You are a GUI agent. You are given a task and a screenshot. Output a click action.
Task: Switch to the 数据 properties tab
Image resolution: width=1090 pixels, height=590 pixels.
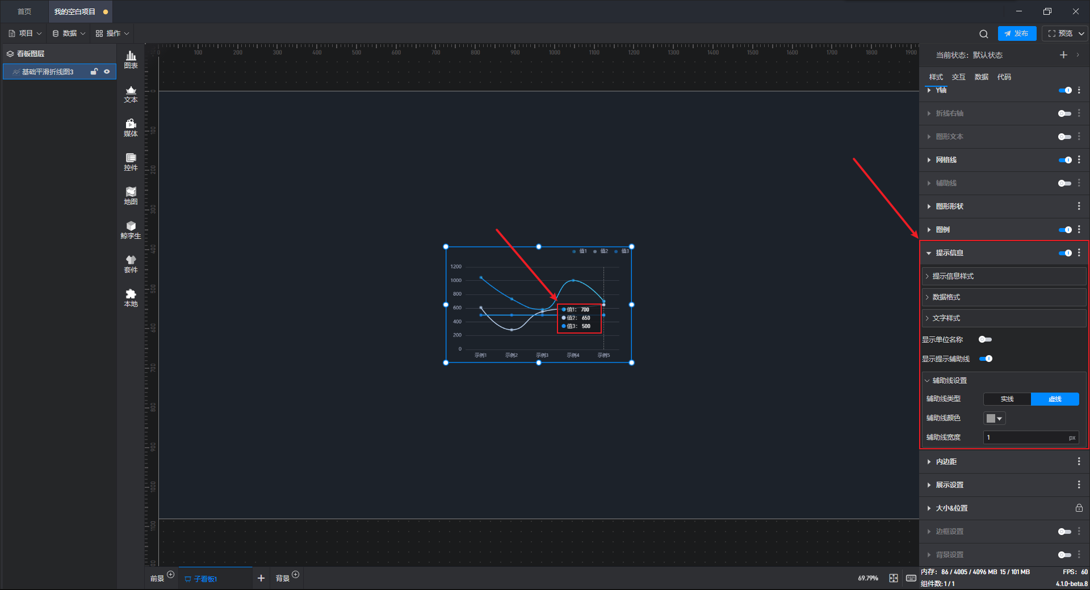coord(982,77)
